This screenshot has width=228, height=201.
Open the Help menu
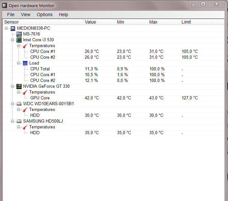point(64,15)
